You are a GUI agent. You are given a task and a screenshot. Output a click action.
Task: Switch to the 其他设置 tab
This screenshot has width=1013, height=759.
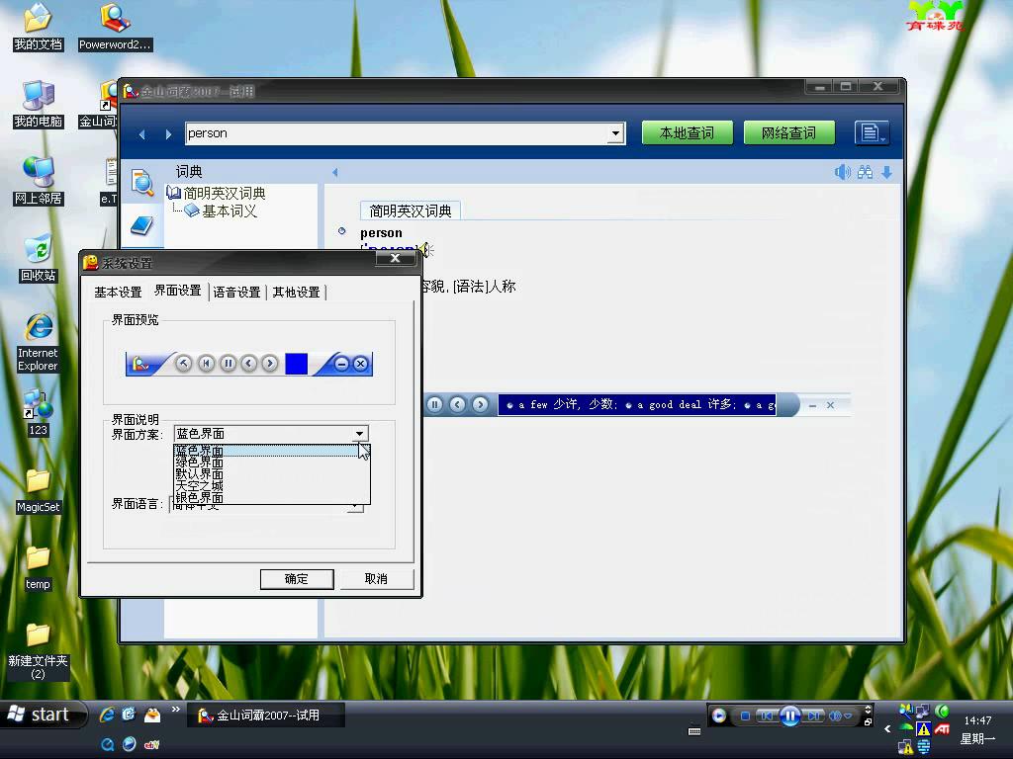click(296, 293)
